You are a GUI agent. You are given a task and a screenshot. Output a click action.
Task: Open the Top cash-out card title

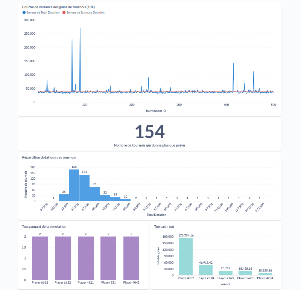(164, 227)
